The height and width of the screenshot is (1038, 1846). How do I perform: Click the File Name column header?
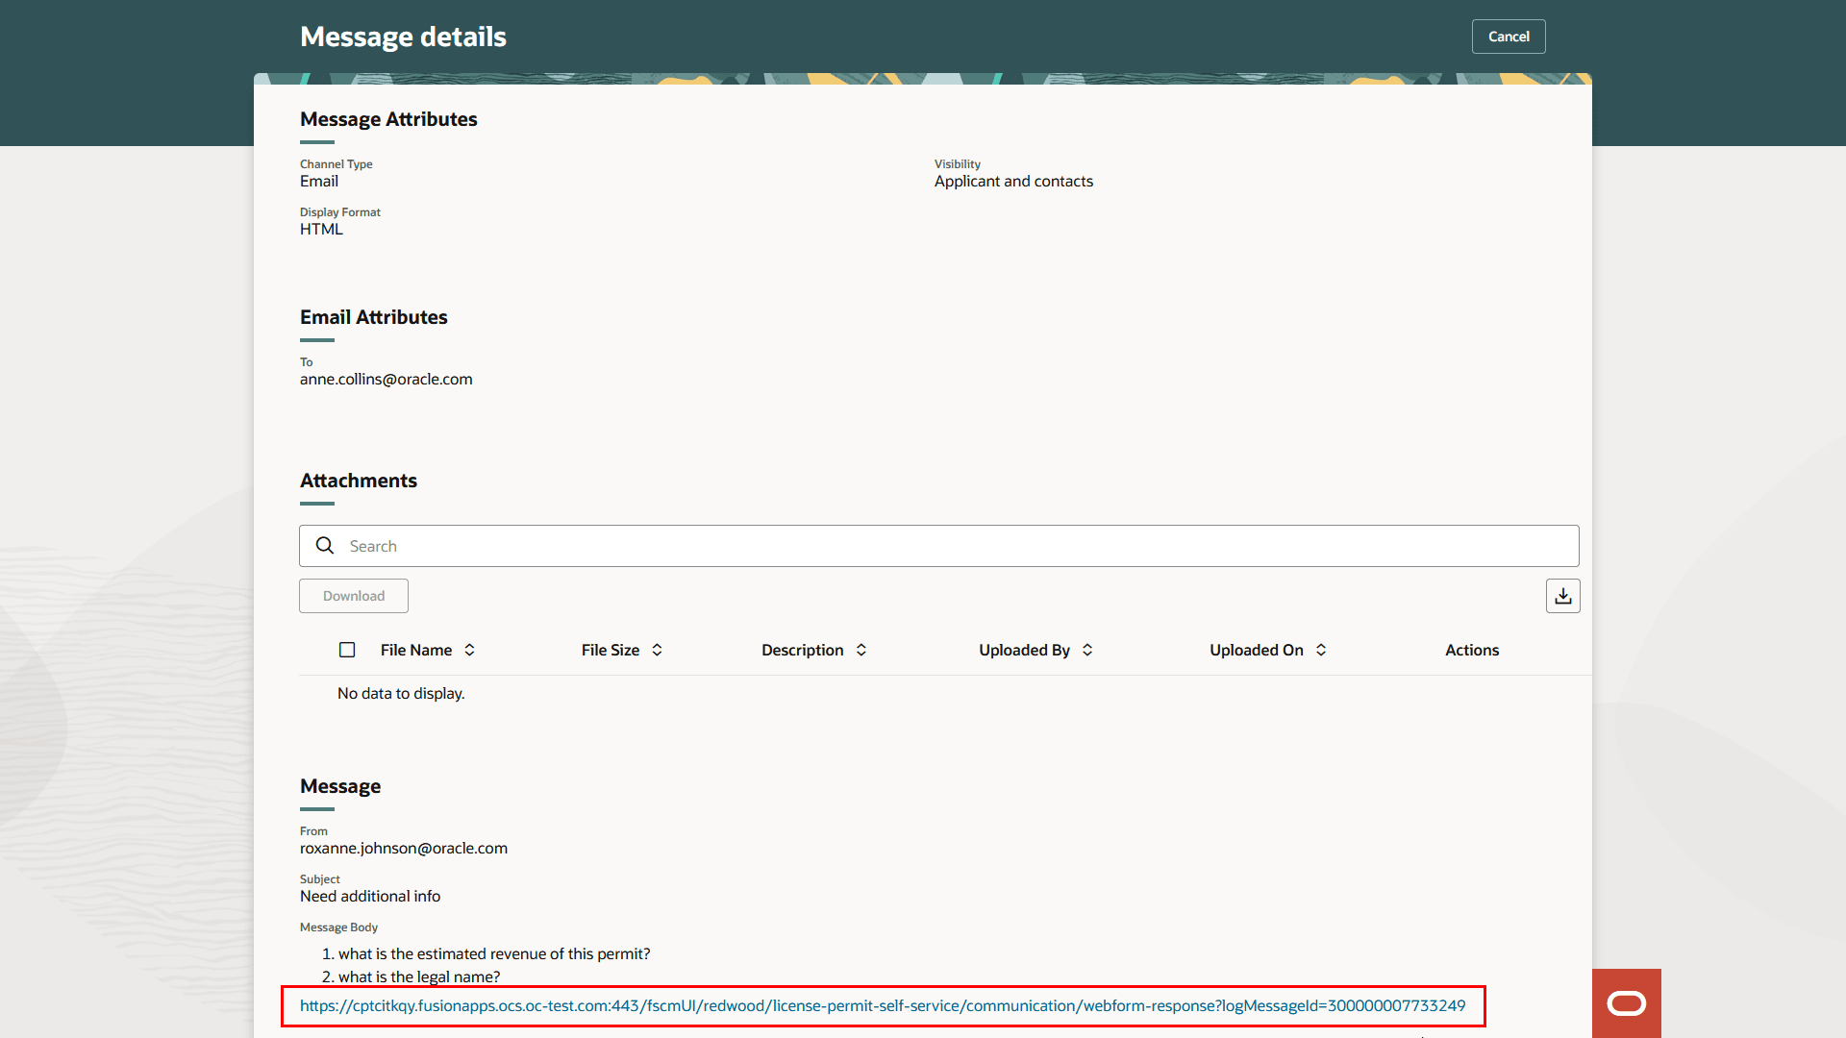click(416, 650)
